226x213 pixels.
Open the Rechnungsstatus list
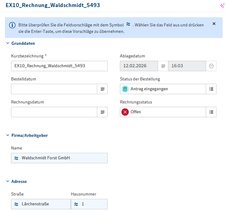[211, 112]
